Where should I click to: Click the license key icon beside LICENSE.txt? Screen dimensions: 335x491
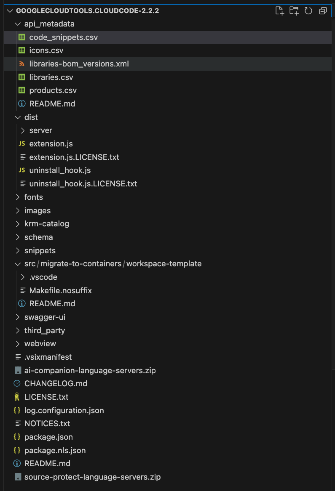17,397
